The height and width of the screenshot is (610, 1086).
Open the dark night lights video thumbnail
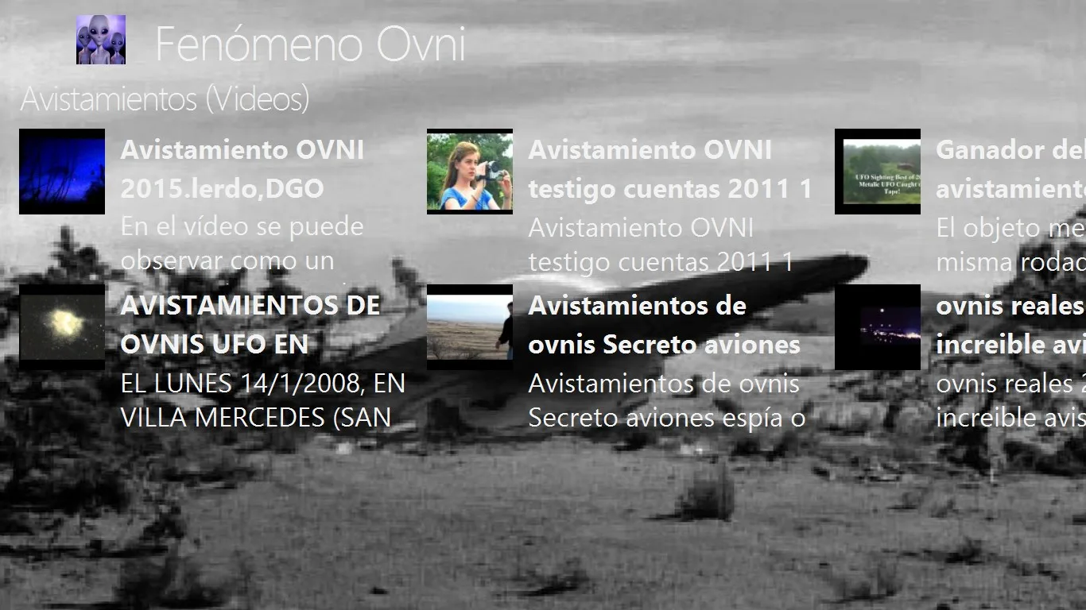pyautogui.click(x=878, y=327)
